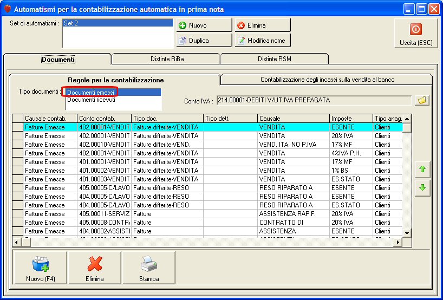Move rule down with green down arrow
The image size is (443, 300).
(422, 187)
